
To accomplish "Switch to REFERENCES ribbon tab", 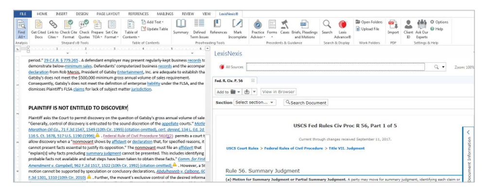I will pyautogui.click(x=138, y=14).
